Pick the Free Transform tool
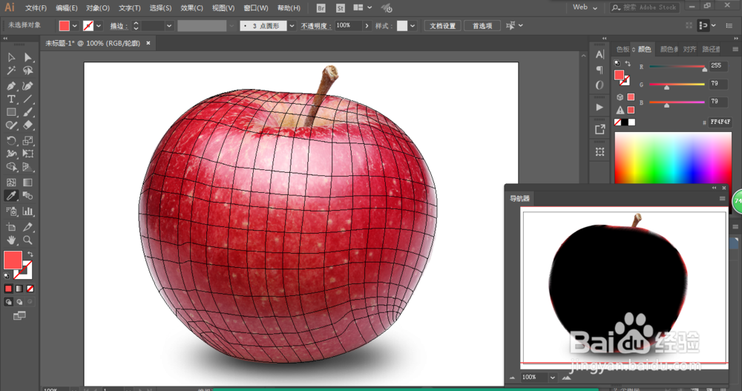This screenshot has width=742, height=391. pyautogui.click(x=28, y=154)
